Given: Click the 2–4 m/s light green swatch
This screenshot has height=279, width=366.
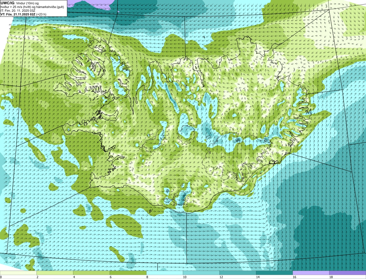Looking at the screenshot, I should pyautogui.click(x=55, y=273).
